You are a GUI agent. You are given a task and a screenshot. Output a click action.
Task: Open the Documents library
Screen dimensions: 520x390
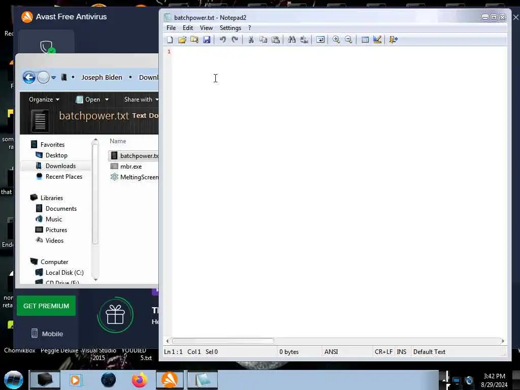tap(61, 209)
